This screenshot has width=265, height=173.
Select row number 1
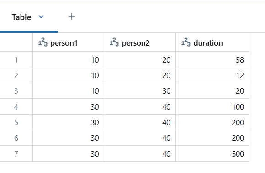coord(16,60)
